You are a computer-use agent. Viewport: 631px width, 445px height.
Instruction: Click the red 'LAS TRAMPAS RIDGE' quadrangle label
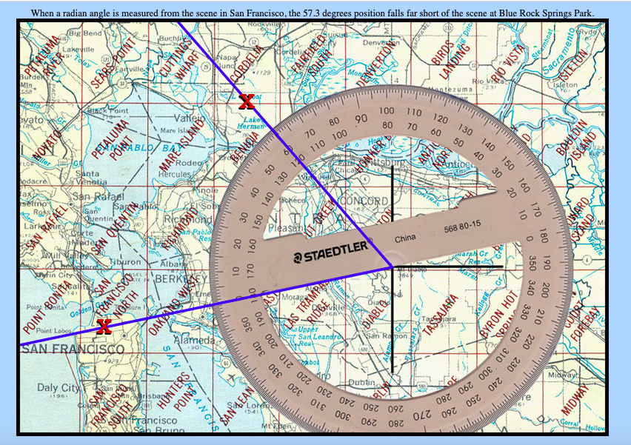pyautogui.click(x=307, y=304)
